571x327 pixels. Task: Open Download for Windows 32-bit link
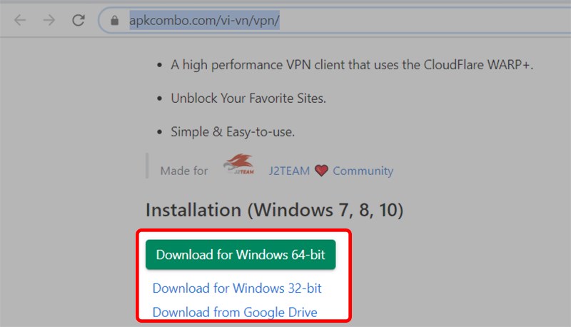237,288
